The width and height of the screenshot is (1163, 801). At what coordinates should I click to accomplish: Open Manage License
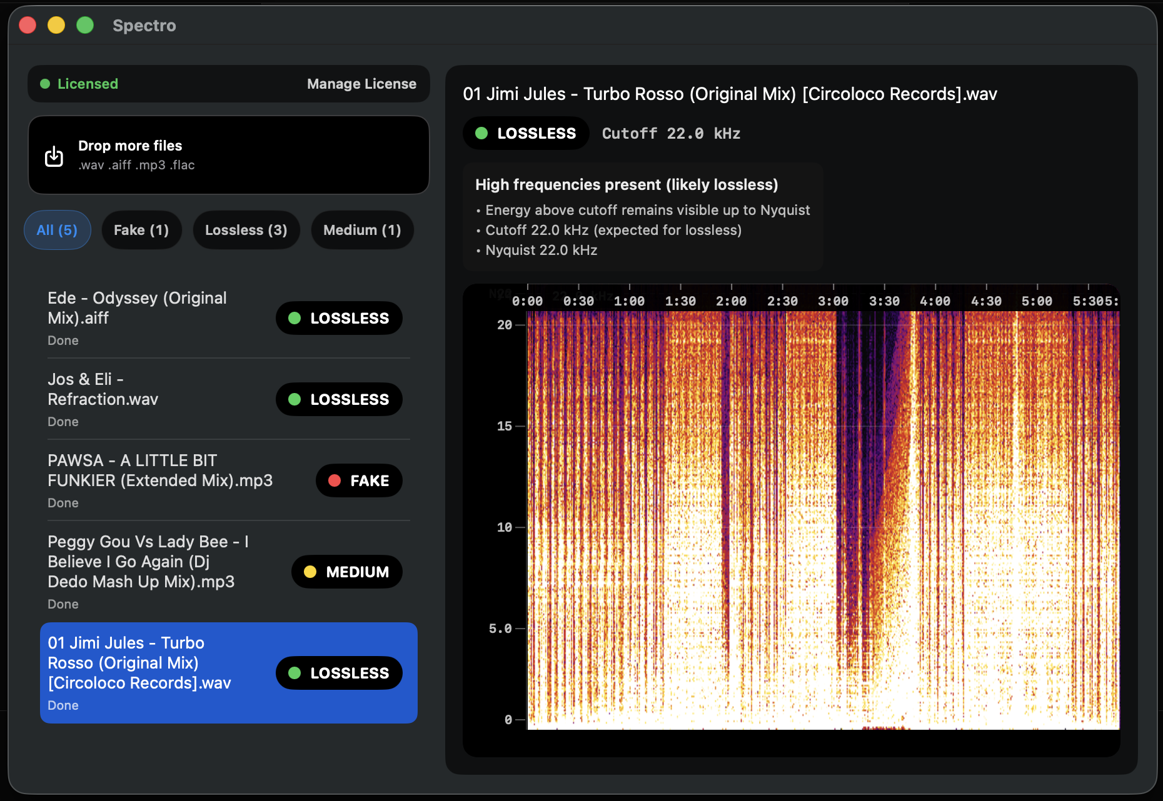(361, 83)
